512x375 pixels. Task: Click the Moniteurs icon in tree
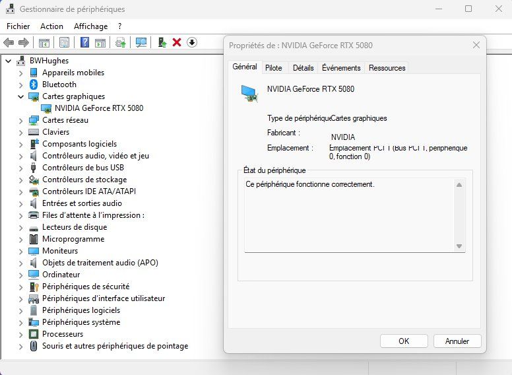[x=34, y=251]
